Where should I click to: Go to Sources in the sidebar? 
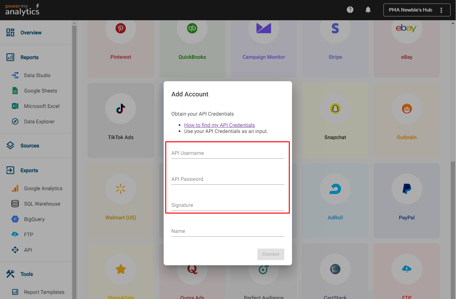(x=30, y=145)
